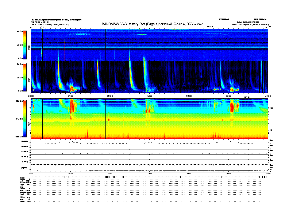289x223 pixels.
Task: Click 16:00 label under the RAD1 spectrogram
Action: tap(189, 96)
